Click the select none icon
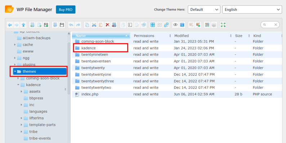Screen dimensions: 286x143 [x=160, y=25]
